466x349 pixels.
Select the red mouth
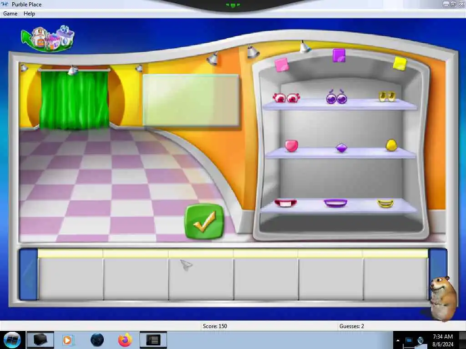pos(285,203)
